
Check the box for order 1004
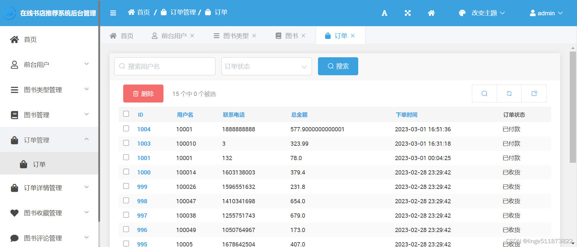coord(126,129)
